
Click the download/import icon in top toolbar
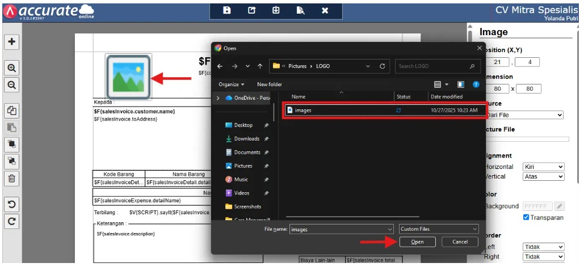point(276,10)
